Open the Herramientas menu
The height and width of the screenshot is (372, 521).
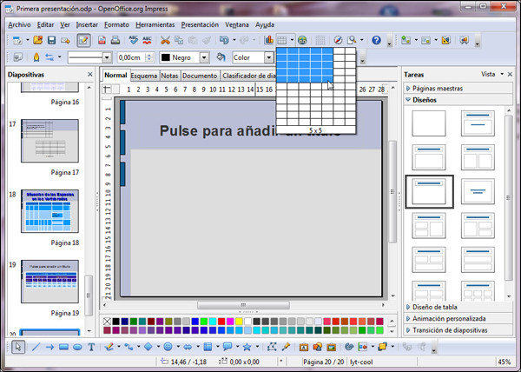pyautogui.click(x=155, y=25)
